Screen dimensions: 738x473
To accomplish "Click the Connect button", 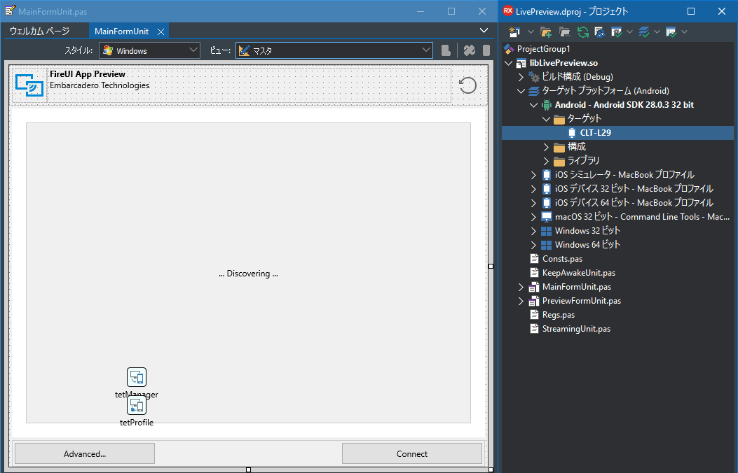I will [x=412, y=453].
